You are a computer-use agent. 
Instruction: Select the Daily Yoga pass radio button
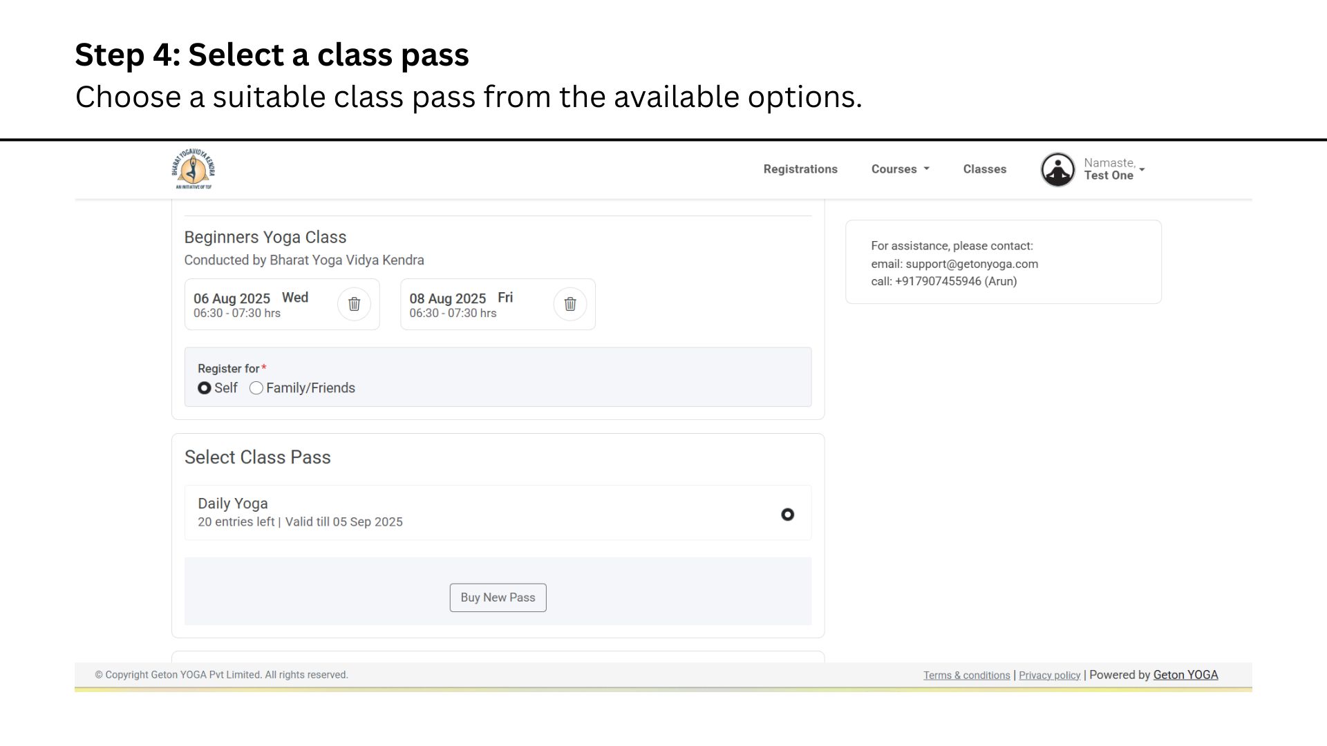787,515
